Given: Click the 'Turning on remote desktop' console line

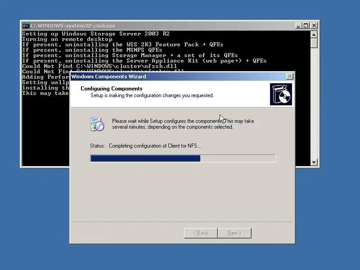Looking at the screenshot, I should (67, 39).
